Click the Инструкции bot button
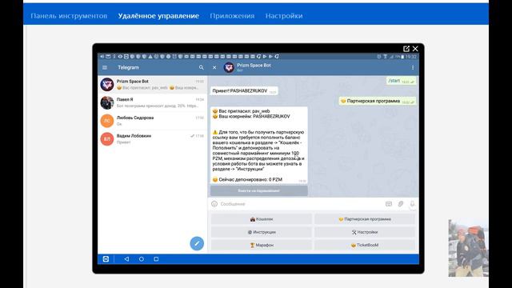 [x=262, y=232]
